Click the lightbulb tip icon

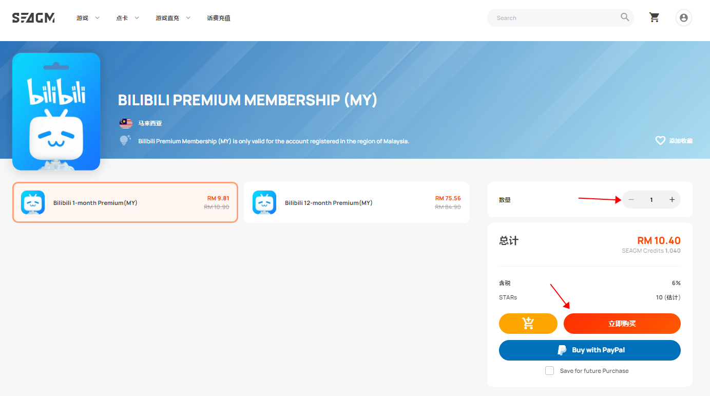[125, 140]
